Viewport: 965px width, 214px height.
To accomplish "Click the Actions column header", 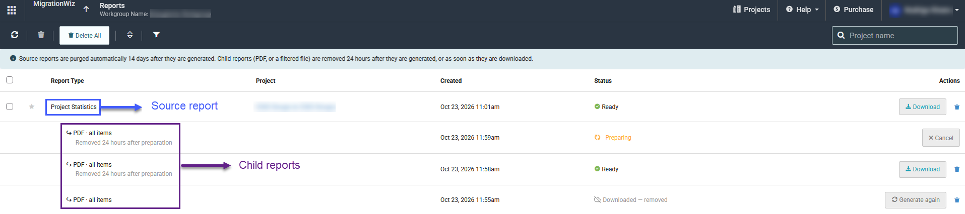I will coord(949,81).
